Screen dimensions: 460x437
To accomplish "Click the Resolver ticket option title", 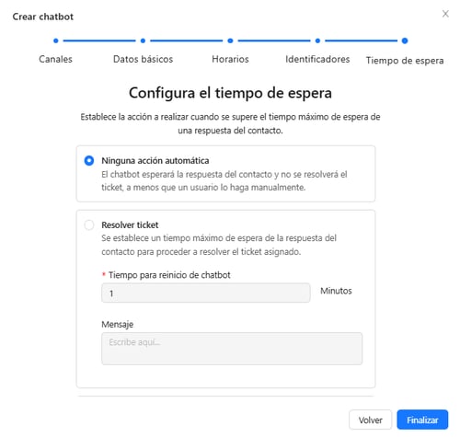I will [130, 224].
